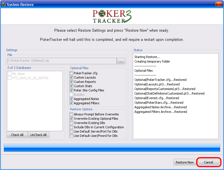Select 'Aggregated Notes Archive…Restored' line
This screenshot has width=224, height=170.
[x=161, y=107]
